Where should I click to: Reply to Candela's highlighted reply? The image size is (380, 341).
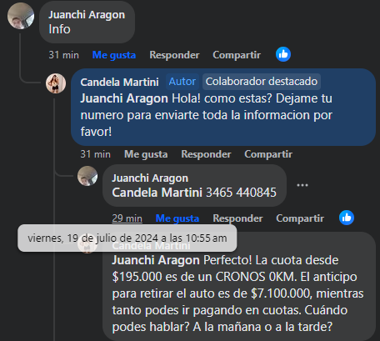click(x=206, y=154)
